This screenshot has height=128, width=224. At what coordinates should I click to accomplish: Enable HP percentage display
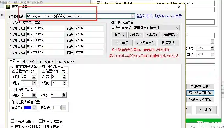point(12,121)
